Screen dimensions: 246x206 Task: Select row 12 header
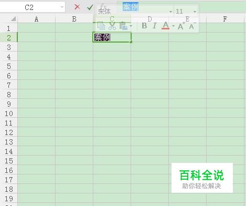[8, 132]
